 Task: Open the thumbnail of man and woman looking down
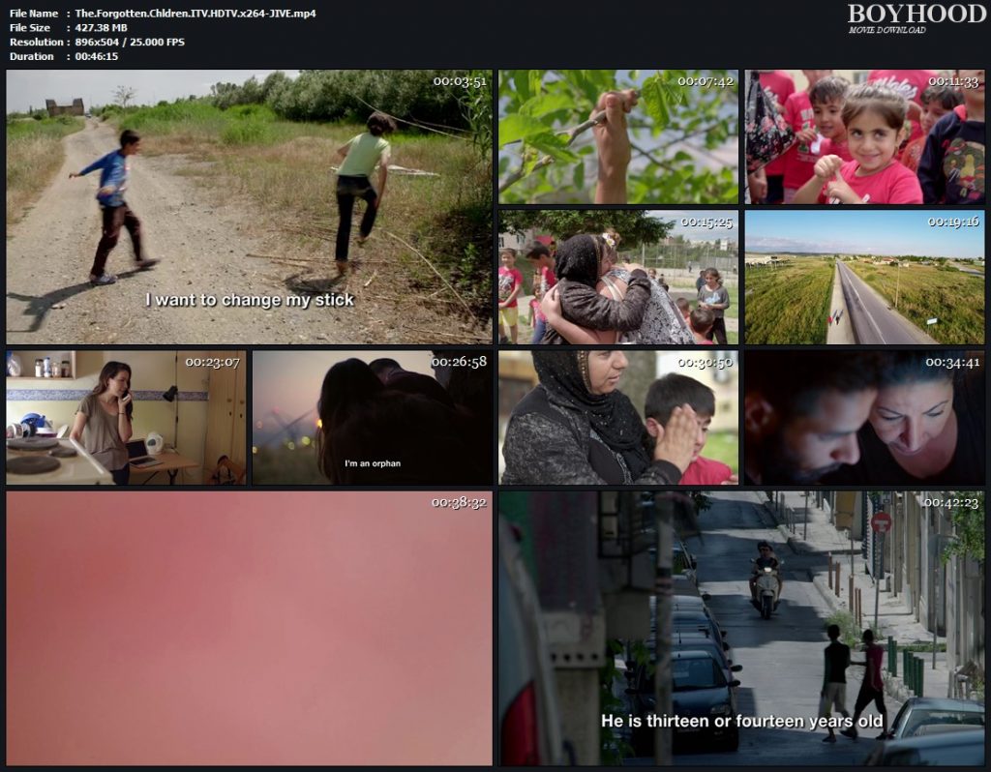[x=864, y=417]
